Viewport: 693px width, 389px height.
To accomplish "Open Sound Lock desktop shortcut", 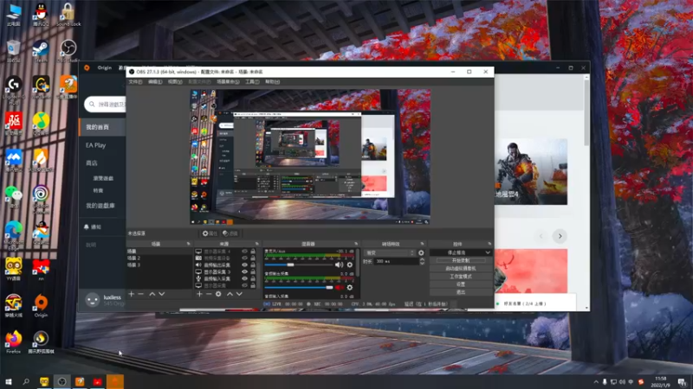I will 68,15.
